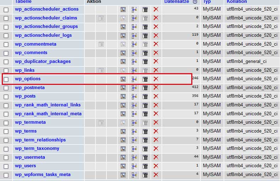Screen dimensions: 280x181
Task: Open the wp_posts table link
Action: click(25, 96)
